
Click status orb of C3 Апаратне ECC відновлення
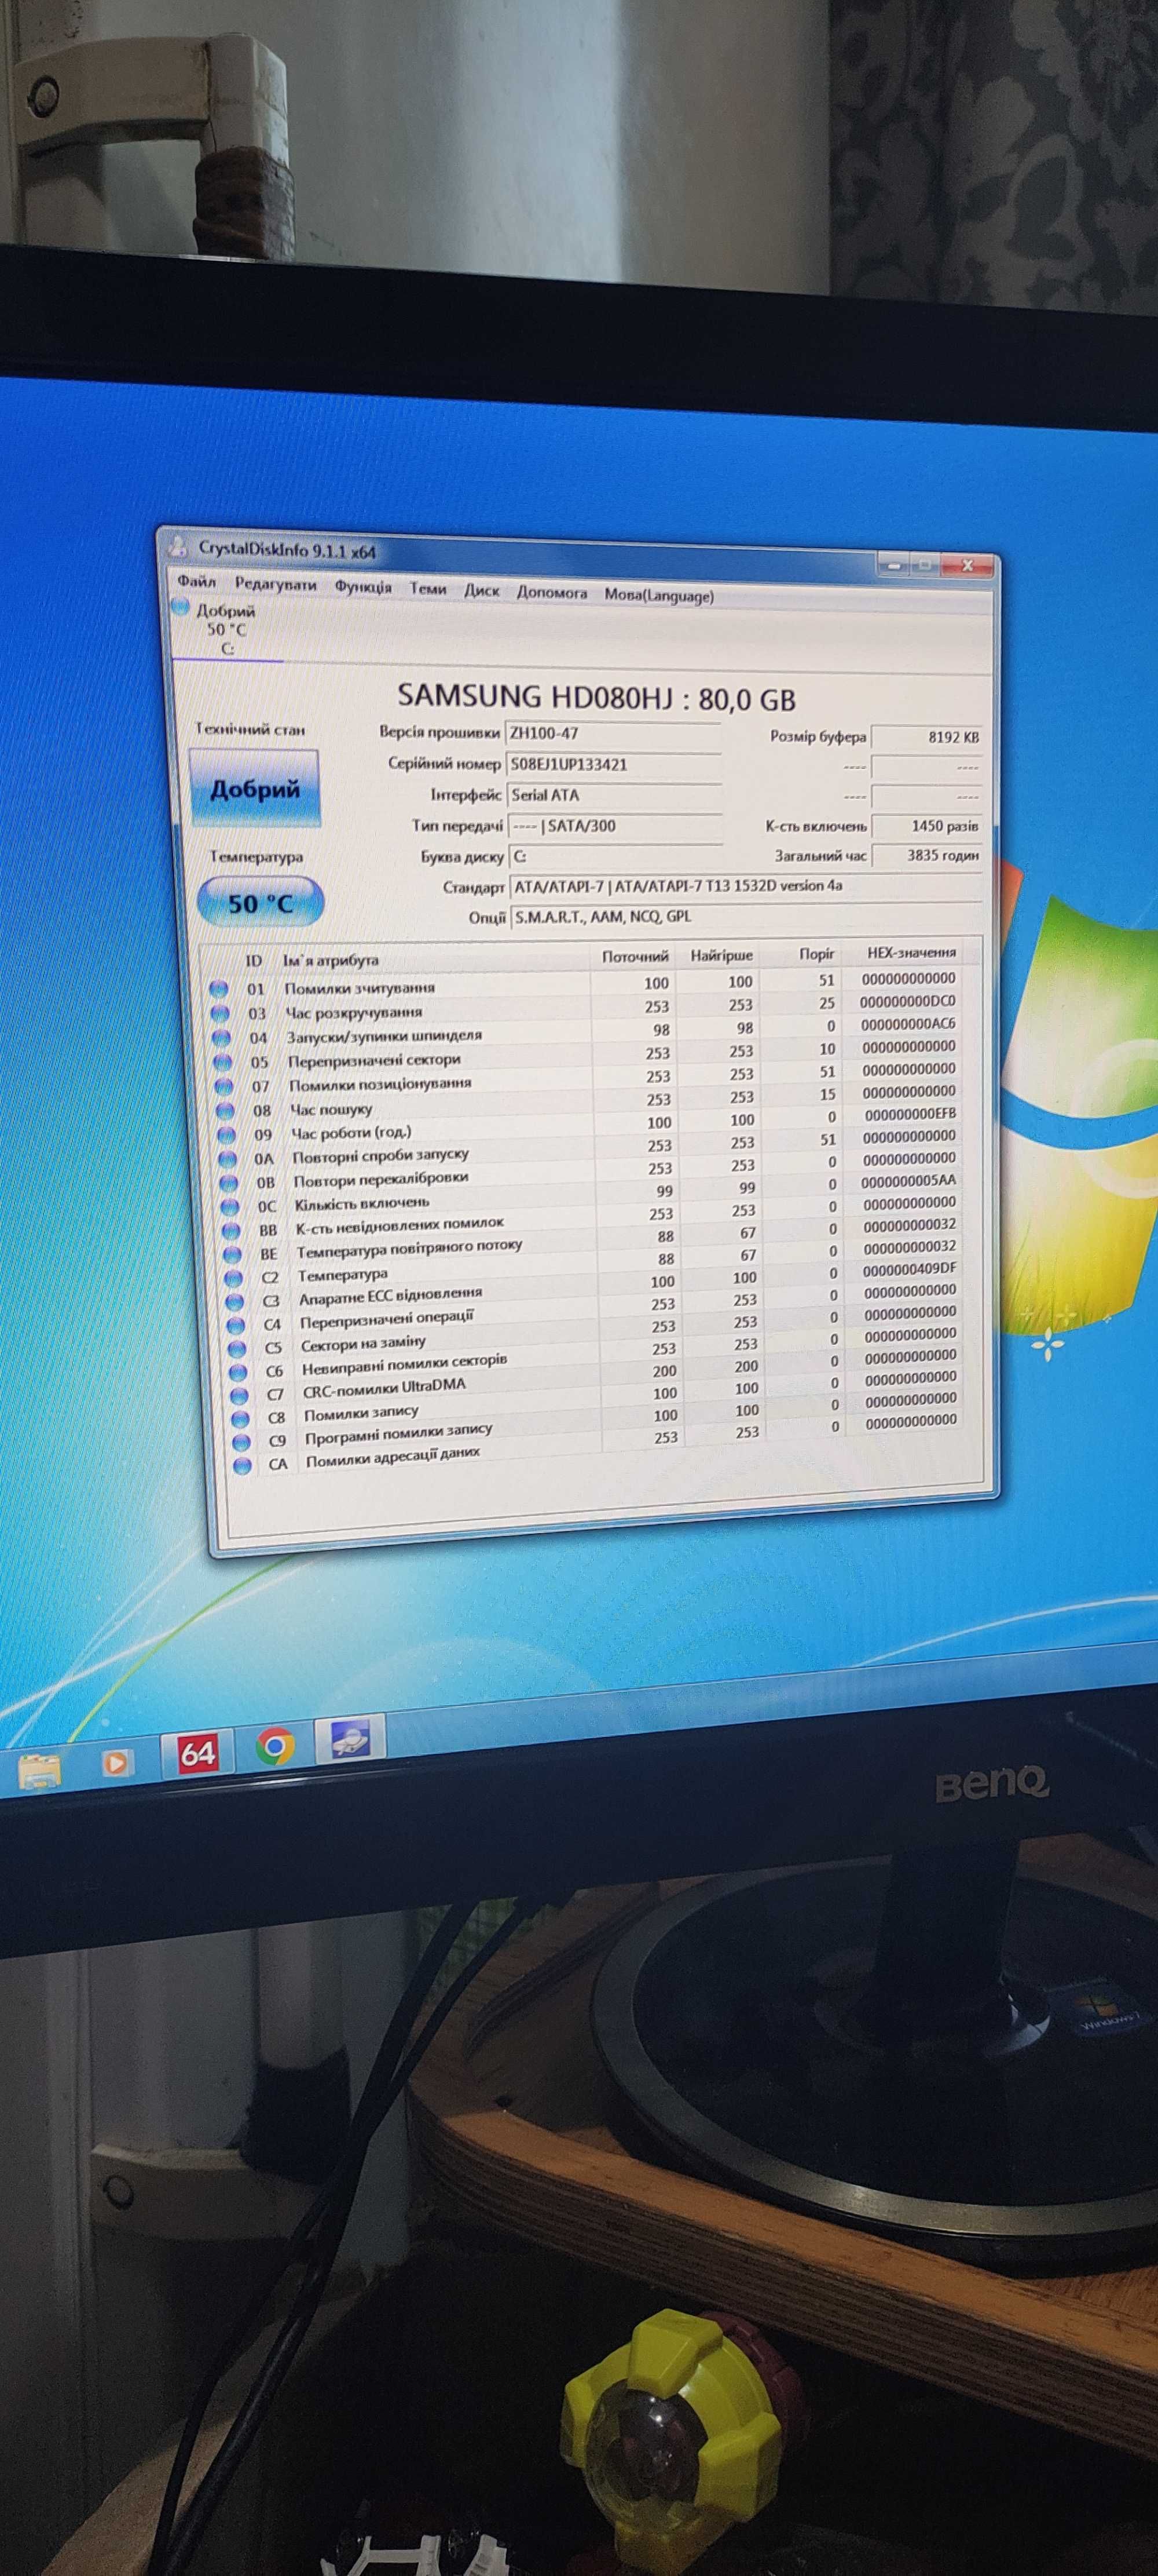click(235, 1301)
